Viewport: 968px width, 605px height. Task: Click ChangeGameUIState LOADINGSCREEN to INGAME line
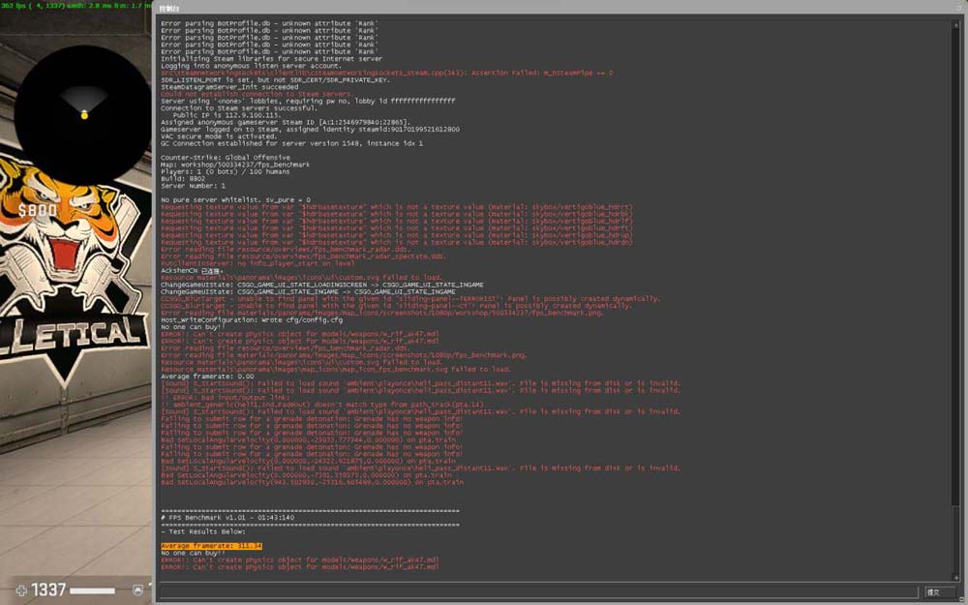pyautogui.click(x=322, y=286)
